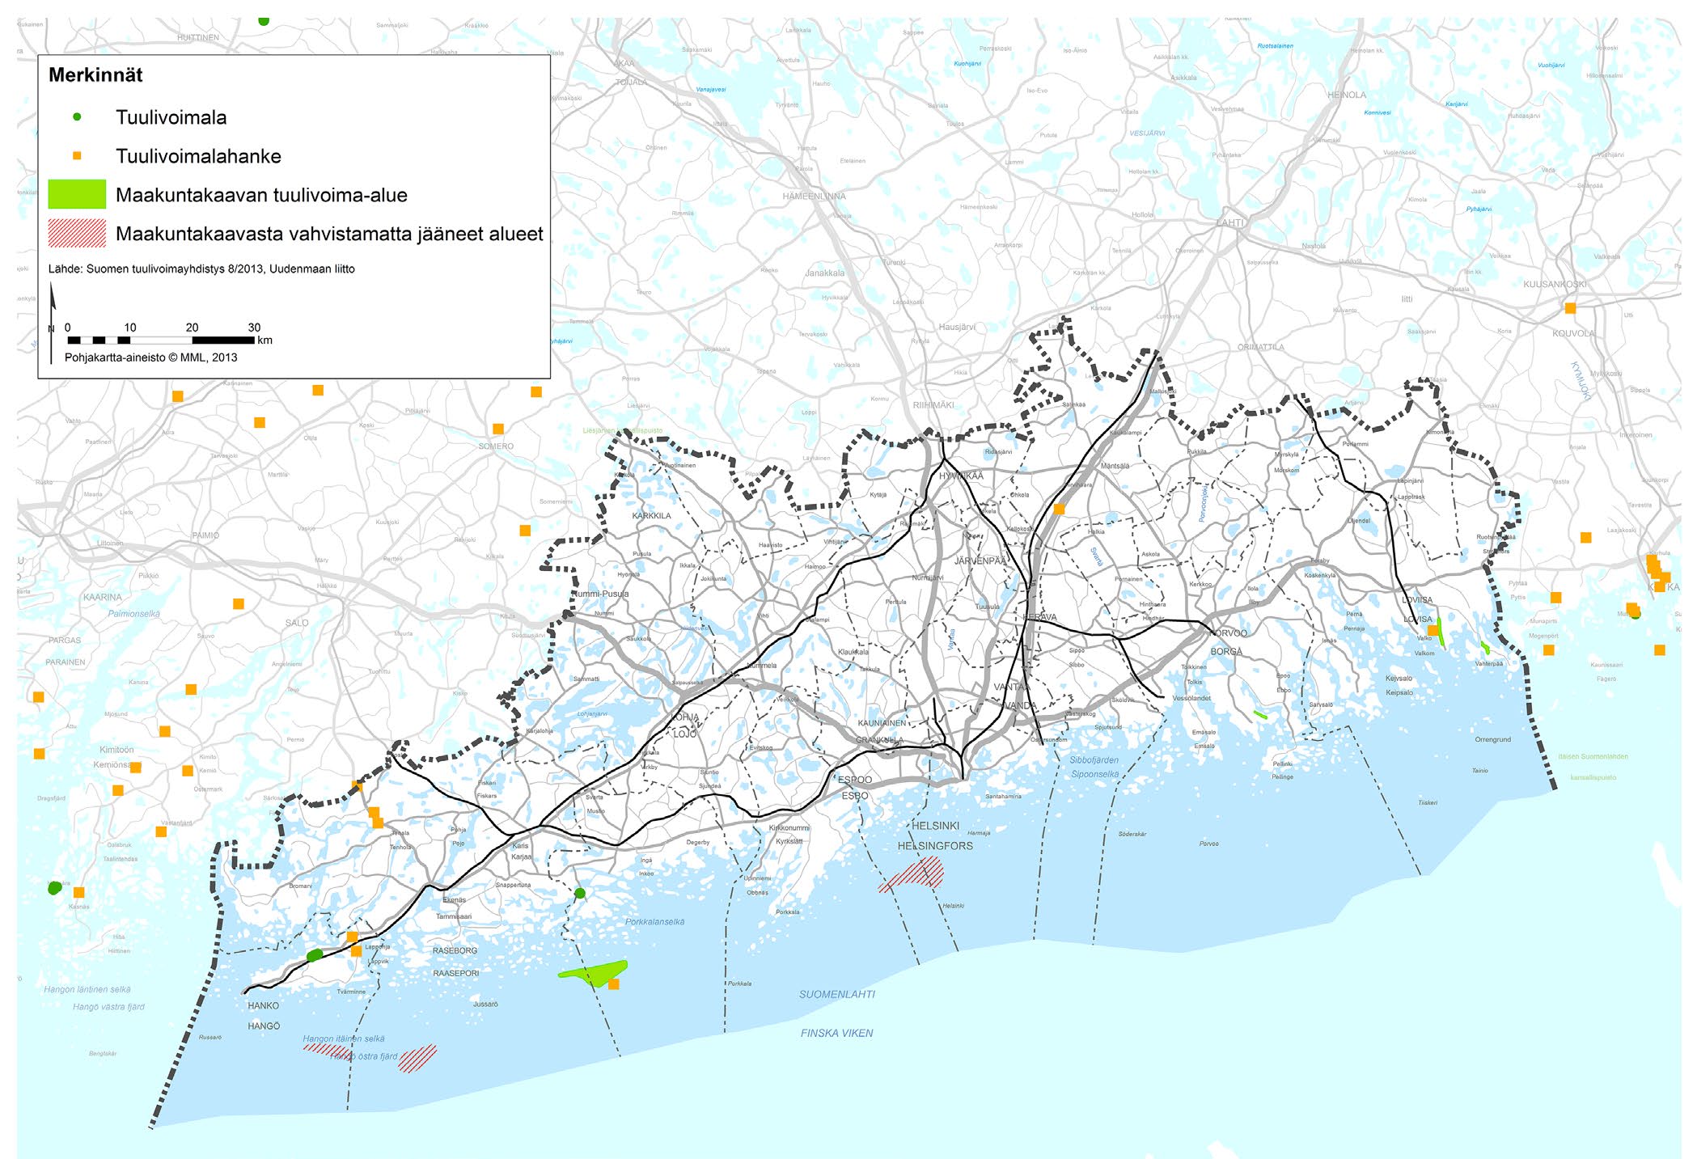This screenshot has height=1159, width=1697.
Task: Click the LAHTI label
Action: (1230, 222)
